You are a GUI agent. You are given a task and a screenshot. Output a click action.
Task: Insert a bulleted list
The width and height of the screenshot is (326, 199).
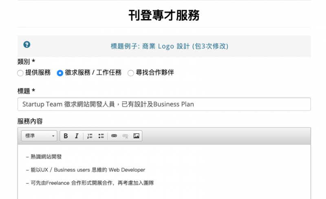tap(101, 136)
